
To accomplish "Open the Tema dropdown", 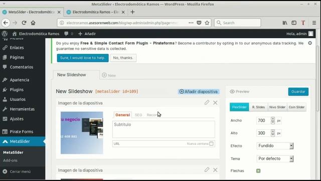I will click(275, 159).
